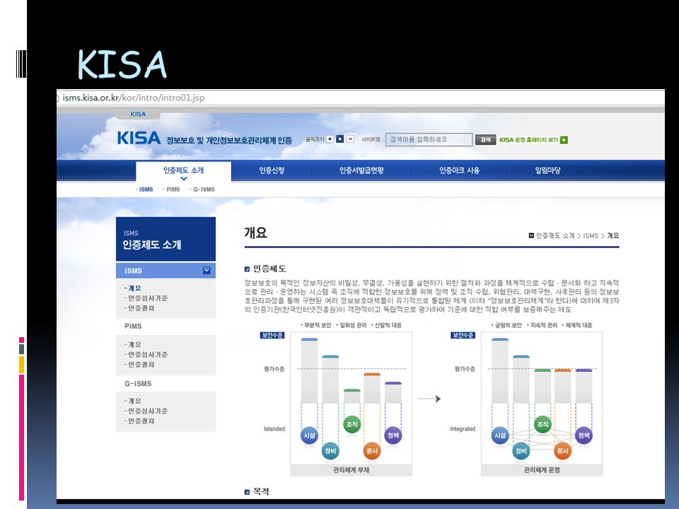
Task: Click the 문서 circle in the Integrated diagram
Action: [x=562, y=451]
